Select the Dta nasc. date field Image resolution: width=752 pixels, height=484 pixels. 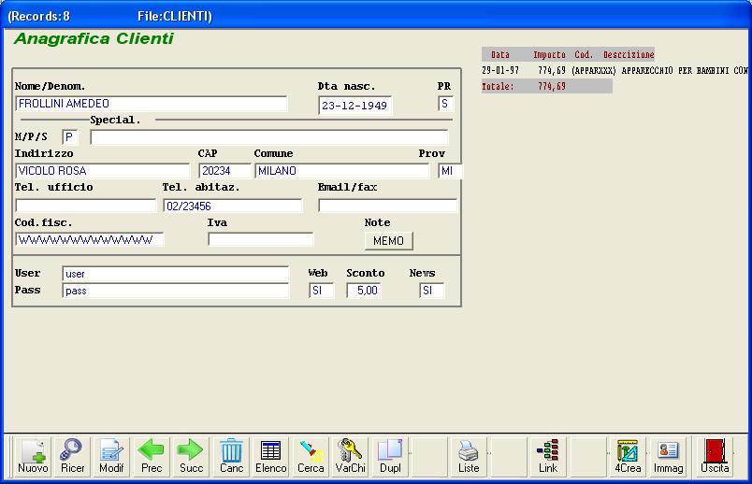354,106
